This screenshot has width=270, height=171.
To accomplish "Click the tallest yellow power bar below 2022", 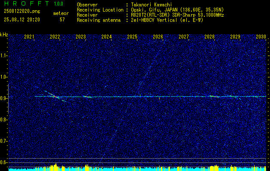I will pyautogui.click(x=55, y=167).
